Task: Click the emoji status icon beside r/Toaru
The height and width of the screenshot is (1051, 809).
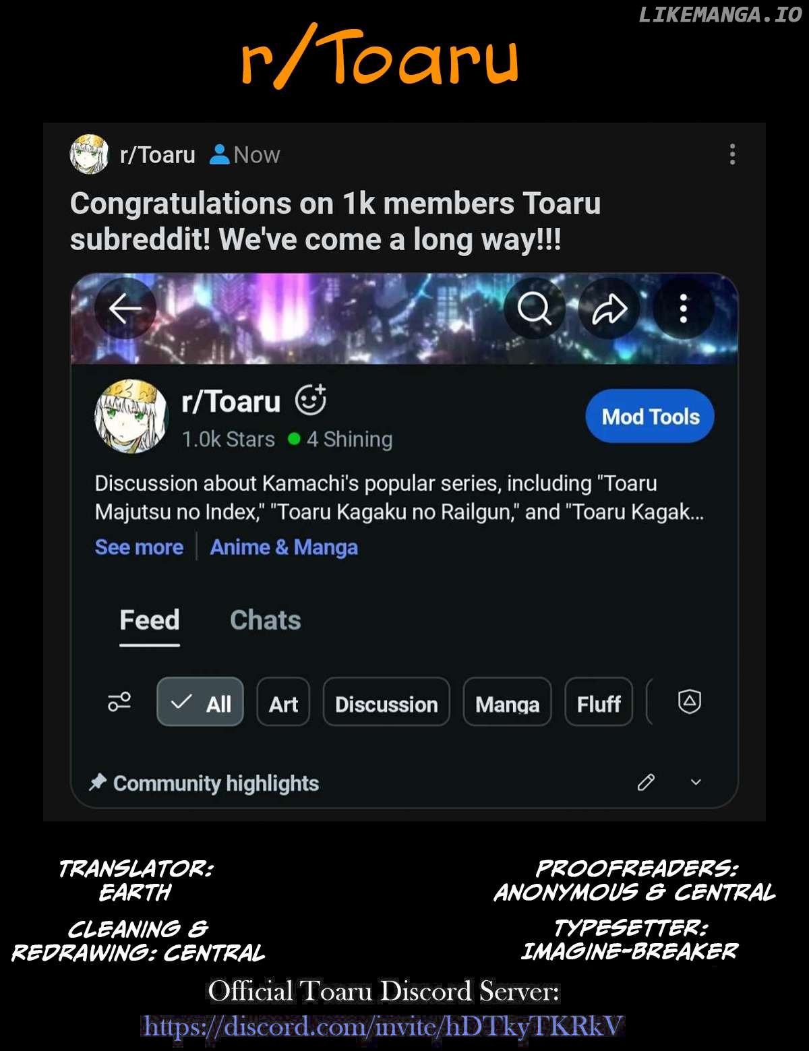Action: (x=311, y=400)
